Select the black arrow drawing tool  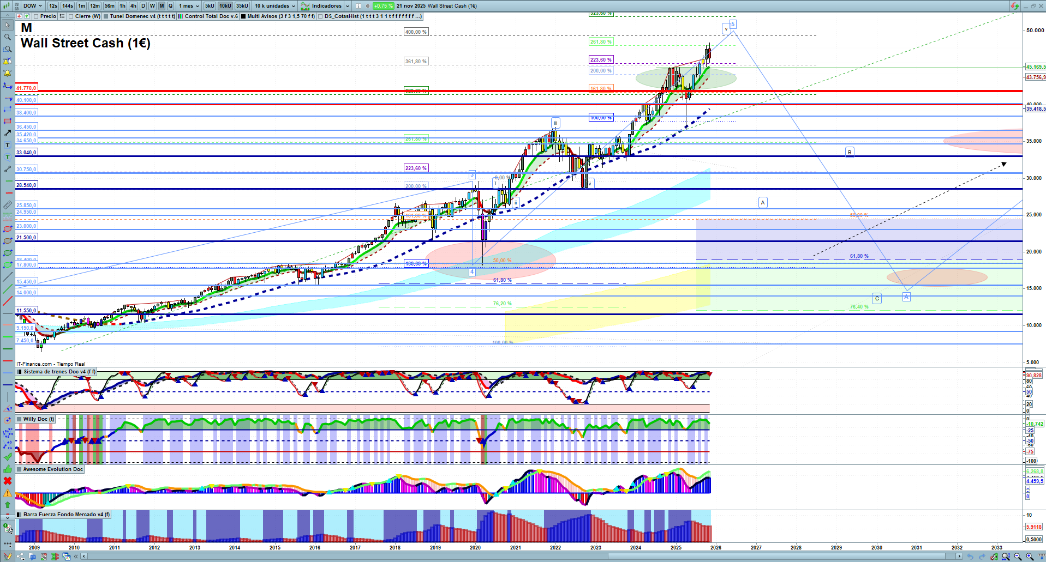click(x=7, y=133)
